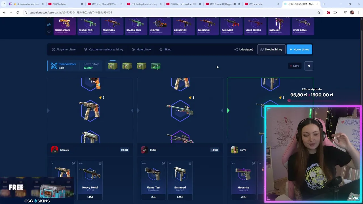Open Moje bitwy tab
363x204 pixels.
(141, 49)
